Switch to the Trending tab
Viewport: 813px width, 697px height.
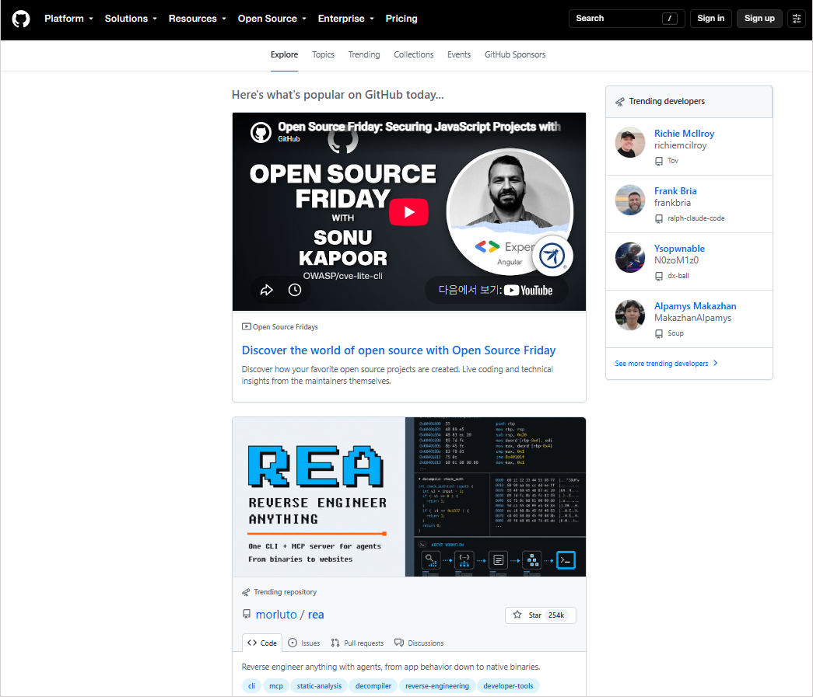(364, 55)
